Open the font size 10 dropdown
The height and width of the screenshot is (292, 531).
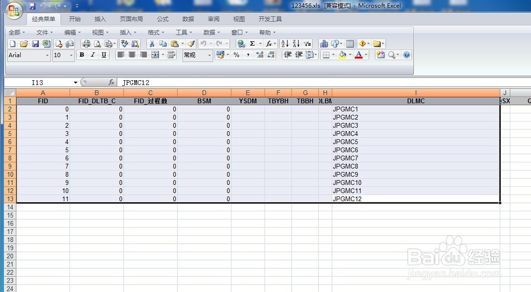71,55
